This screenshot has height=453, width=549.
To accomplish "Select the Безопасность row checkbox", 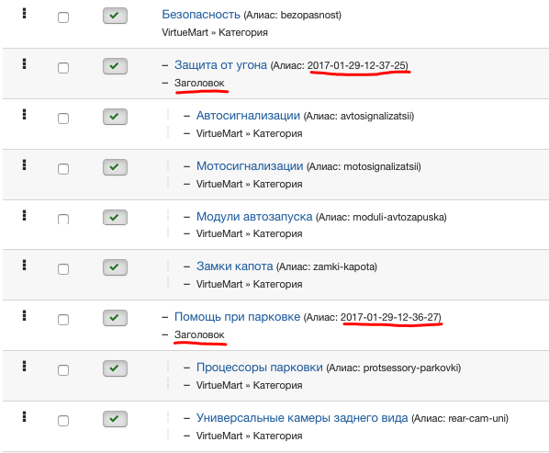I will 63,17.
